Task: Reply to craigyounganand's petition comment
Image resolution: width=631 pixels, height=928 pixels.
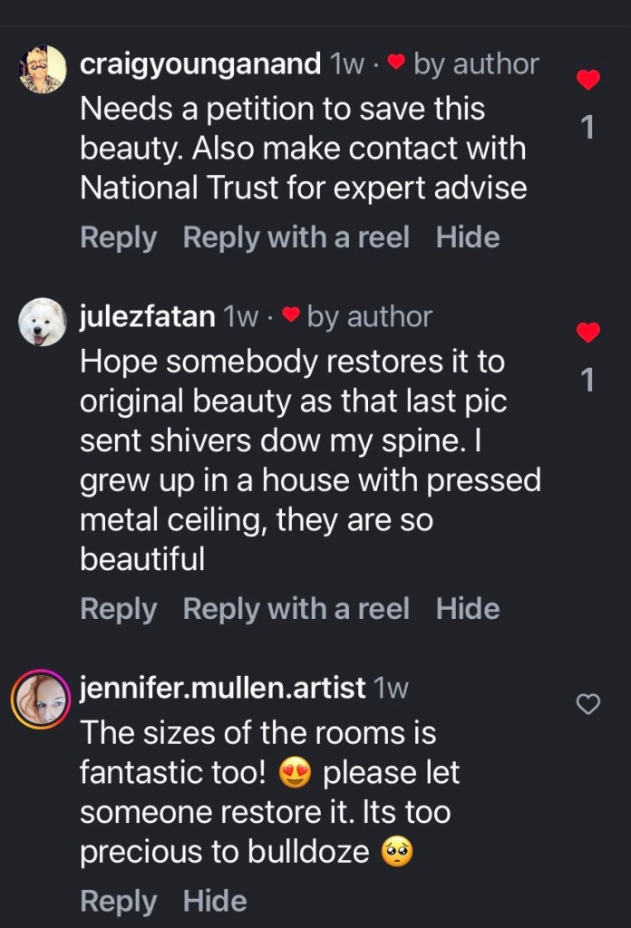Action: [118, 237]
